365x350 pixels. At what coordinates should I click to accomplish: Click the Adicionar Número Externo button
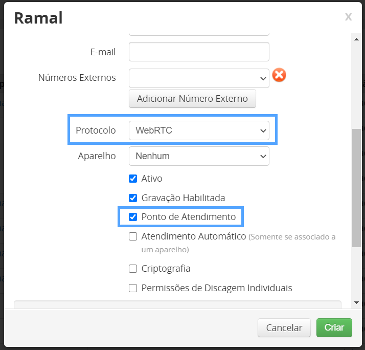tap(192, 99)
